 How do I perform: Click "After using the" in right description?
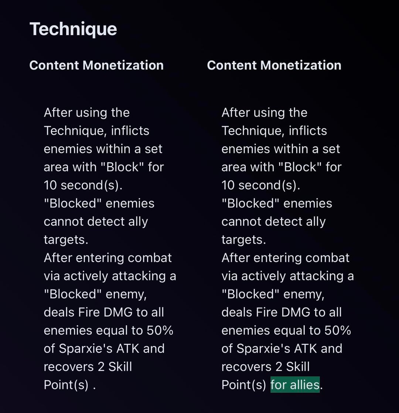(264, 113)
